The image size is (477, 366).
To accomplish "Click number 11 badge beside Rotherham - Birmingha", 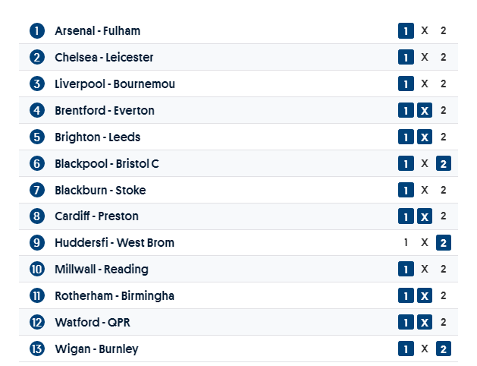I will tap(37, 296).
